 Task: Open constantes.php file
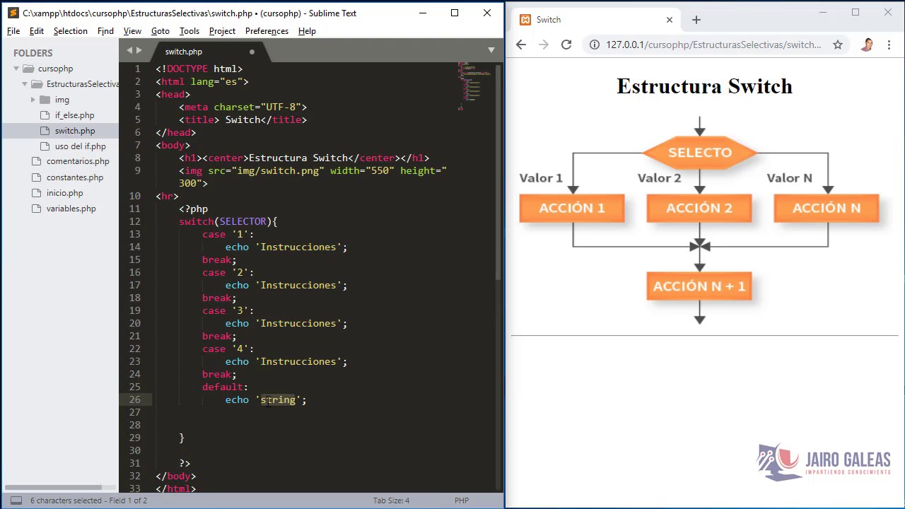pyautogui.click(x=75, y=177)
